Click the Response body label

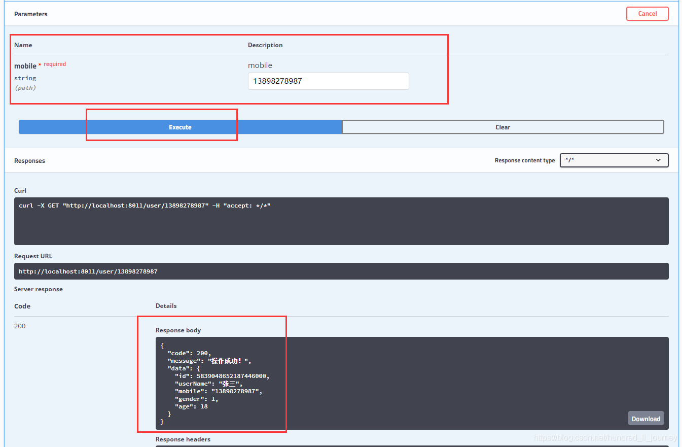[178, 330]
